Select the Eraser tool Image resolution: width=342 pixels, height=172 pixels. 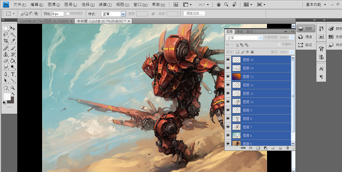tap(6, 60)
